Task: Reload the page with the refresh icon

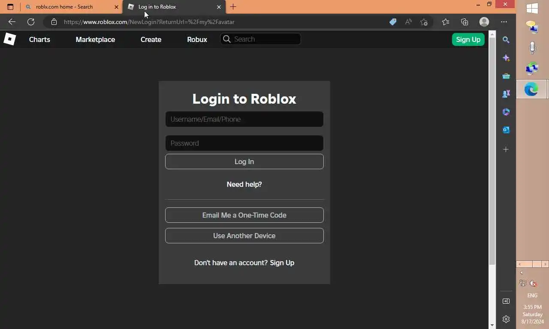Action: tap(31, 22)
